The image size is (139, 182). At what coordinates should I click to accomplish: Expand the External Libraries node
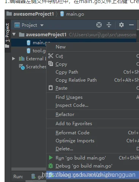pos(14,59)
